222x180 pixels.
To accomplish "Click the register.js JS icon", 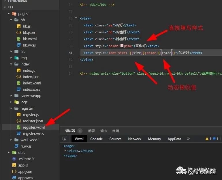I will tap(19, 115).
